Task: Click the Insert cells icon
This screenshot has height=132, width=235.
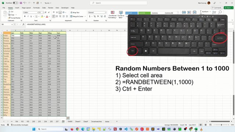Action: point(184,12)
